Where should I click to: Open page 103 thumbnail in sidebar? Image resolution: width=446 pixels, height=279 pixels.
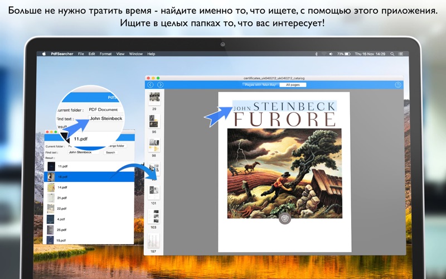click(x=154, y=217)
